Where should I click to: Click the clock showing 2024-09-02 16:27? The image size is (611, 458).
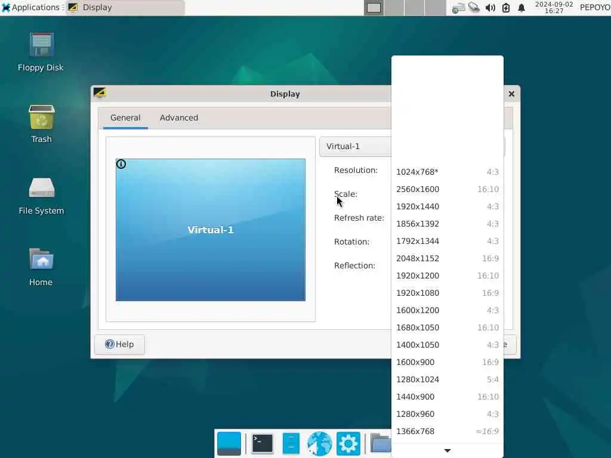click(554, 7)
